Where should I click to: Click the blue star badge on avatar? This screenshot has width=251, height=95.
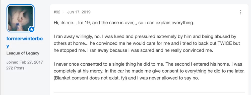point(31,29)
